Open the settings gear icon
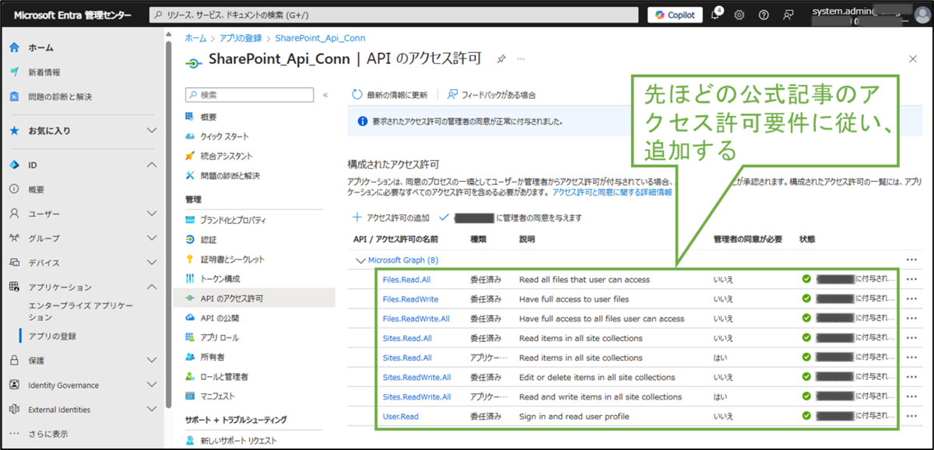This screenshot has width=934, height=450. (x=739, y=15)
